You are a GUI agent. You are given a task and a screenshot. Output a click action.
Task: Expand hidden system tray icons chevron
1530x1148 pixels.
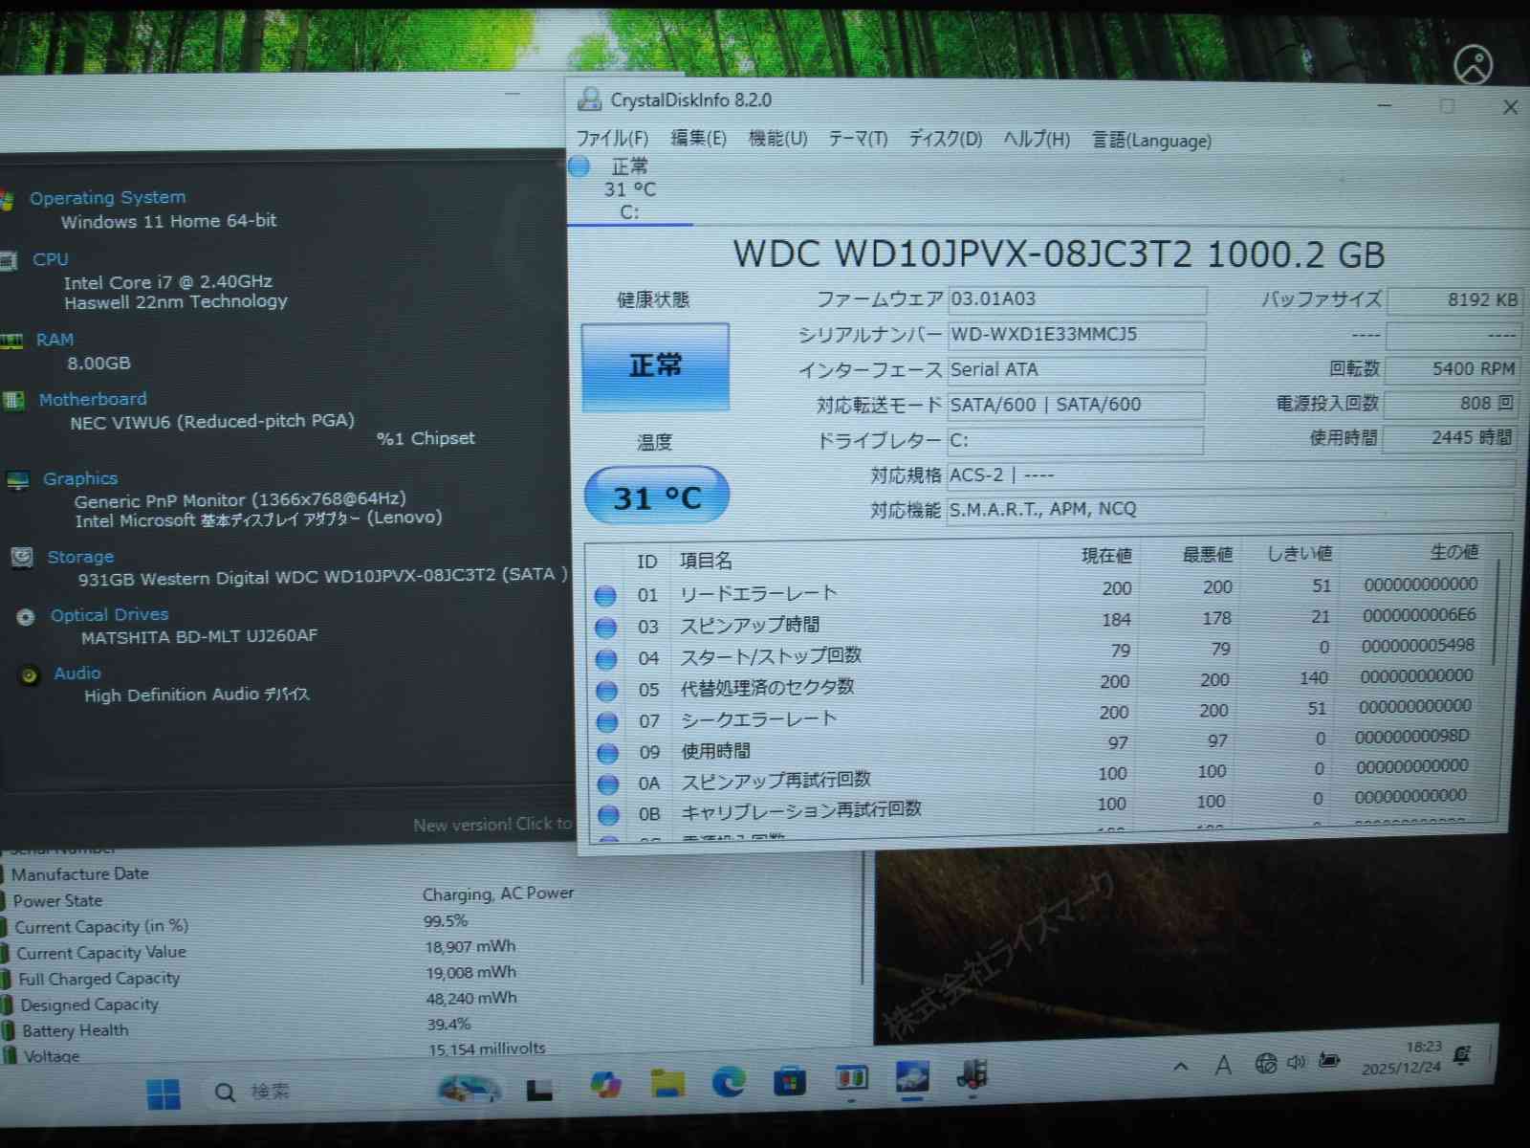tap(1181, 1066)
